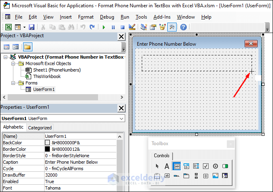Toggle the Toolbox toolbar icon
This screenshot has height=192, width=273.
pyautogui.click(x=172, y=27)
